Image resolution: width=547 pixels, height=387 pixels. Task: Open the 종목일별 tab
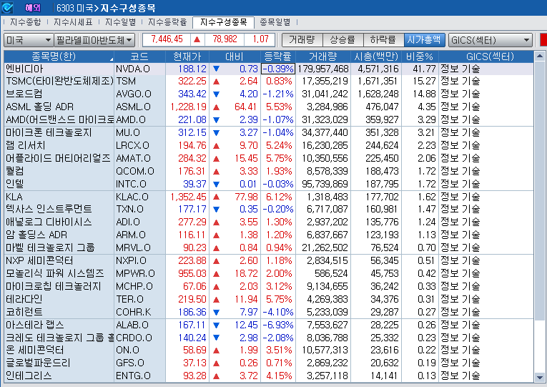[275, 22]
